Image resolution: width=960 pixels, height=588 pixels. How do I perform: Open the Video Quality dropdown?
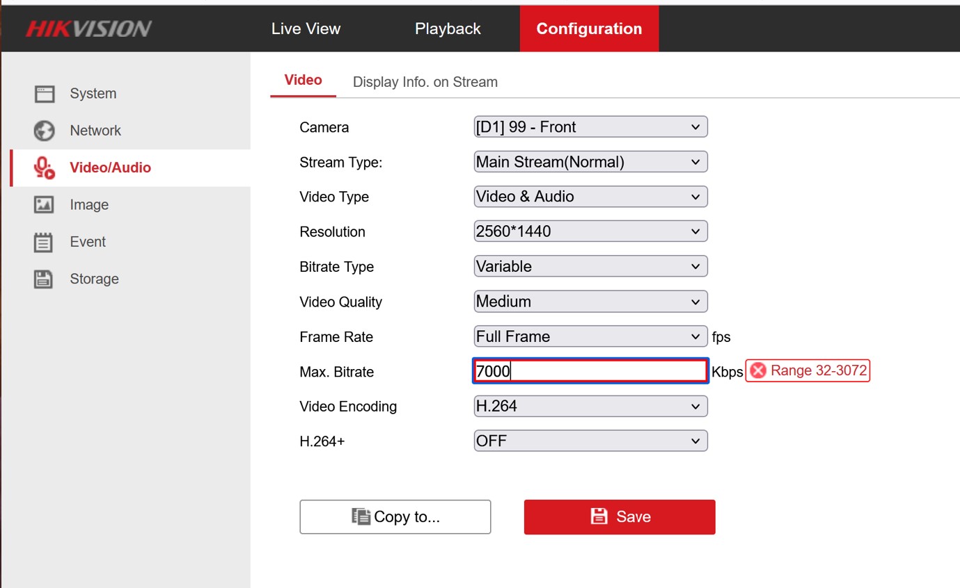(590, 302)
